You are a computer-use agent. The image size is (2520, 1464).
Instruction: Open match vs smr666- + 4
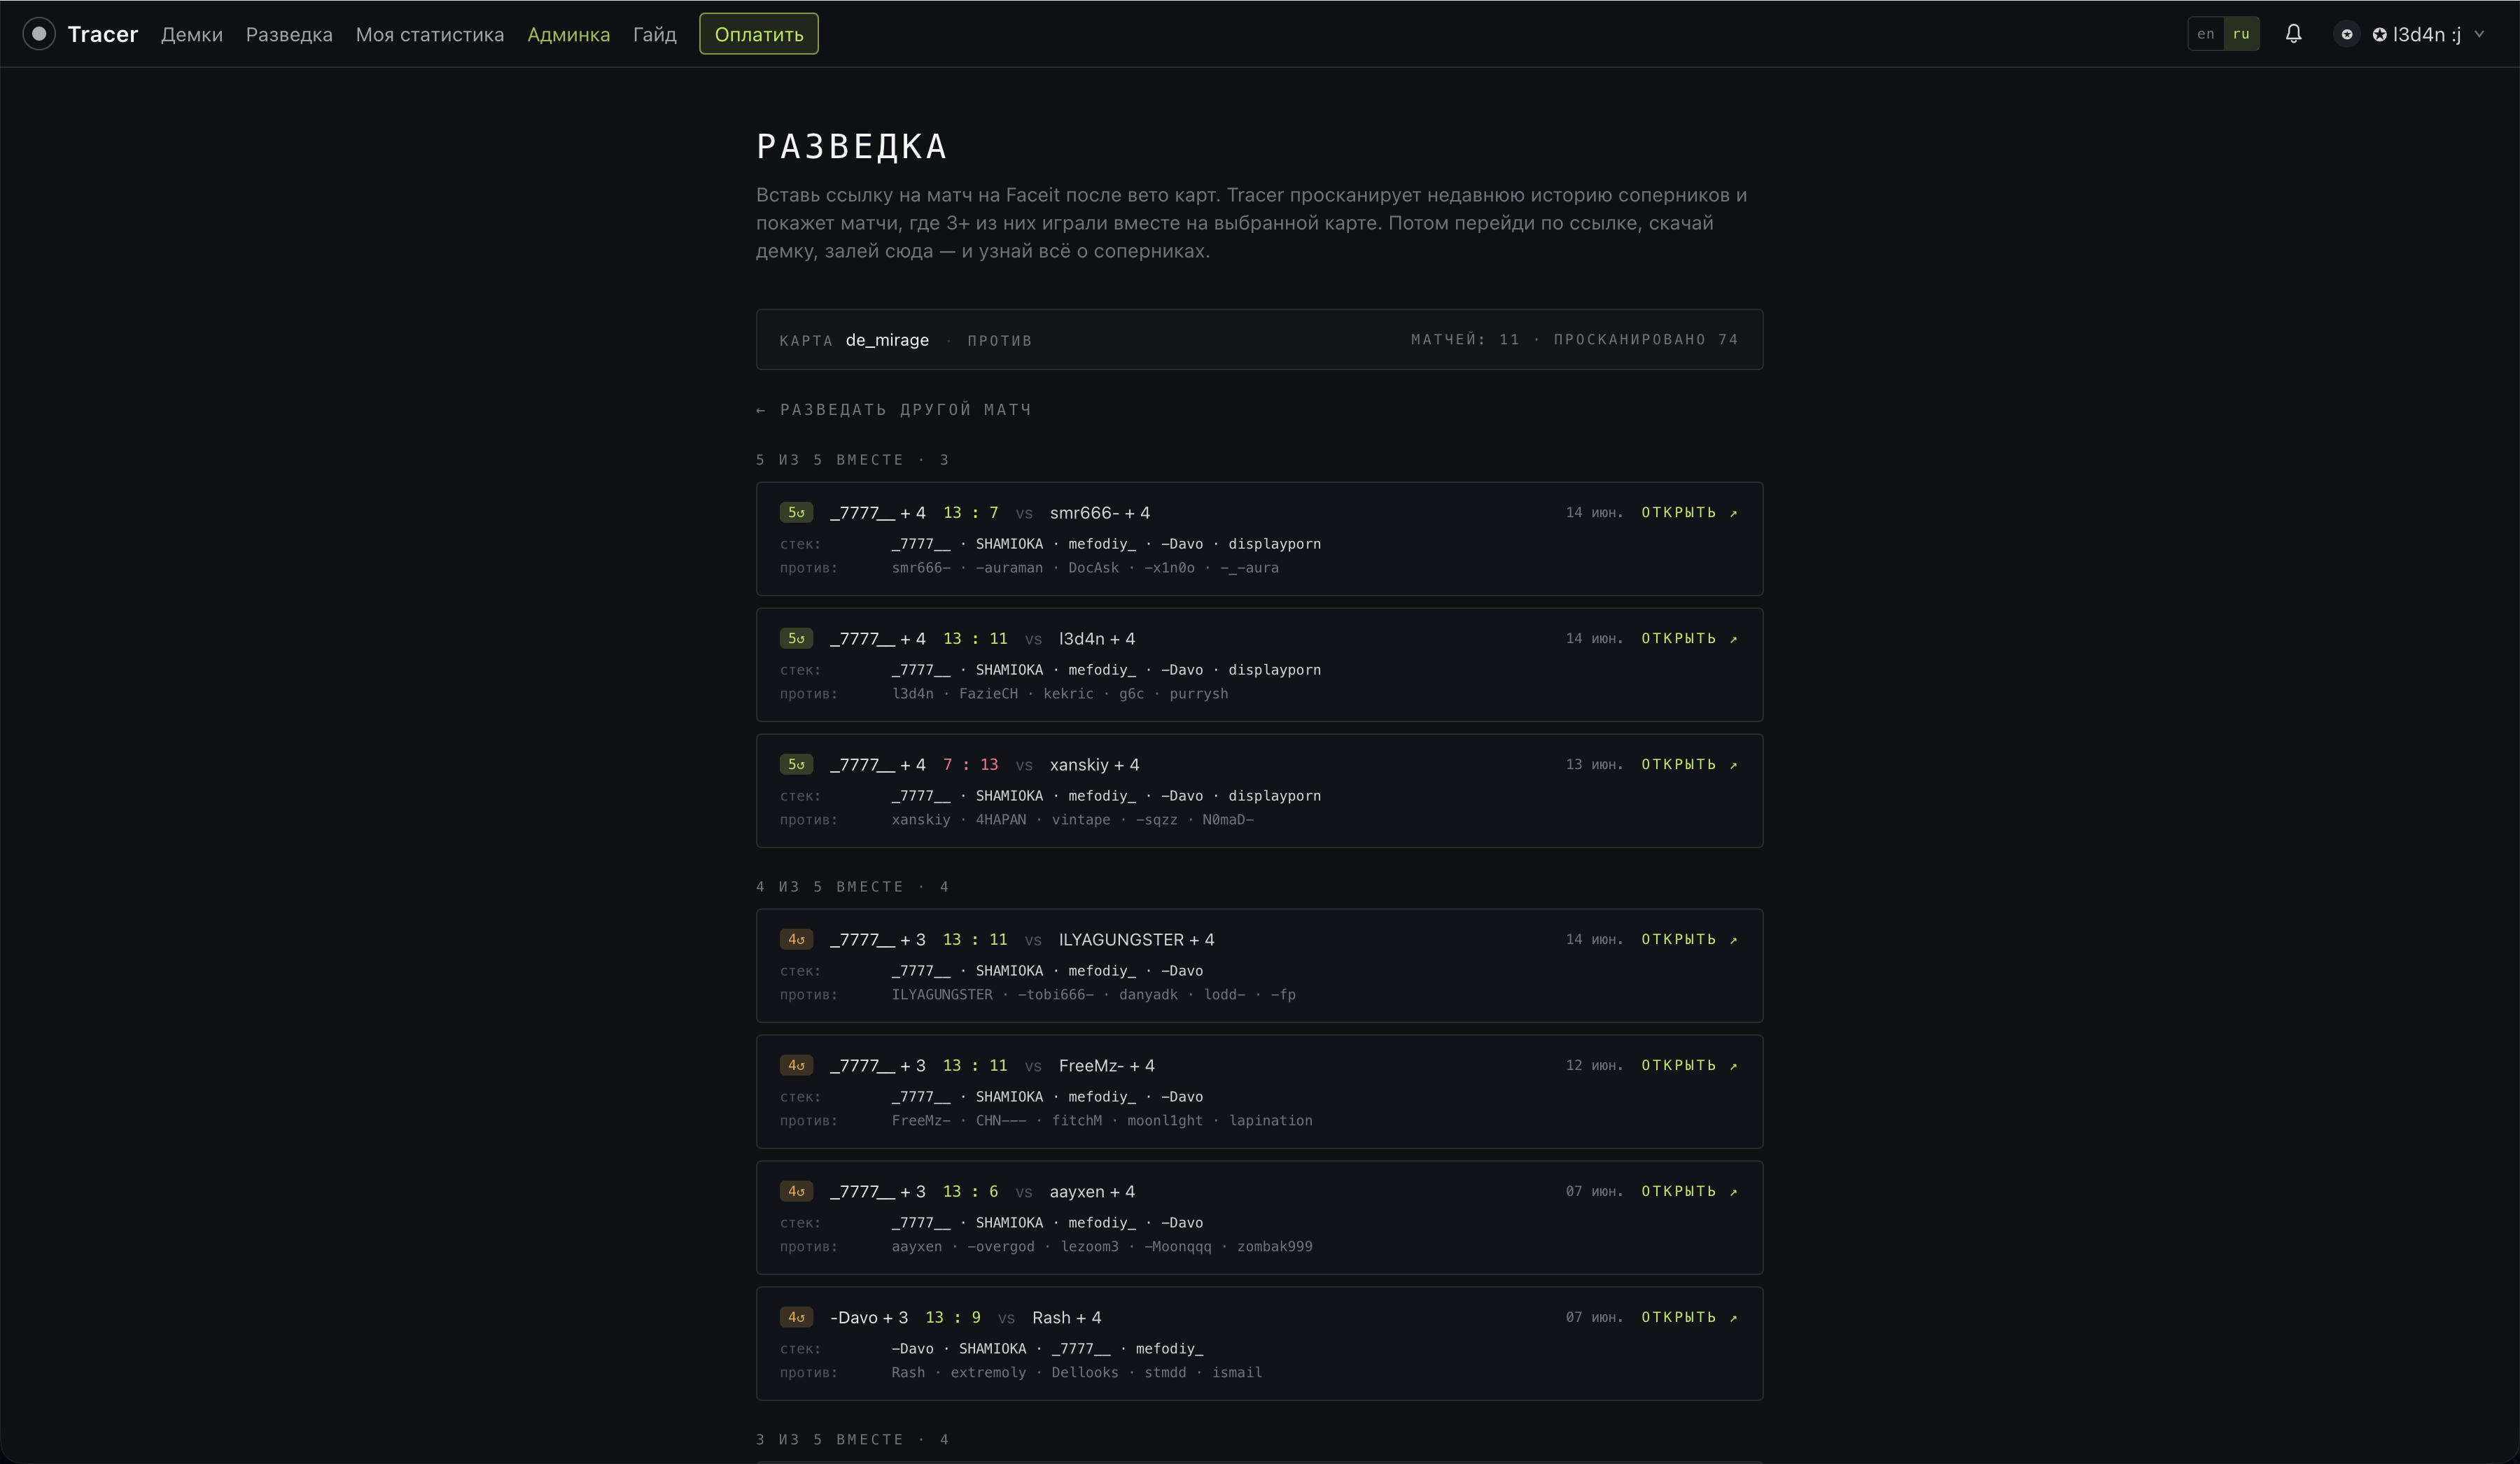tap(1689, 513)
